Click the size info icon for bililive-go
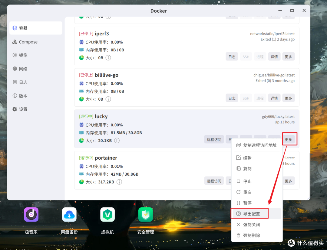Screen dimensions: 327x250 tap(108, 99)
